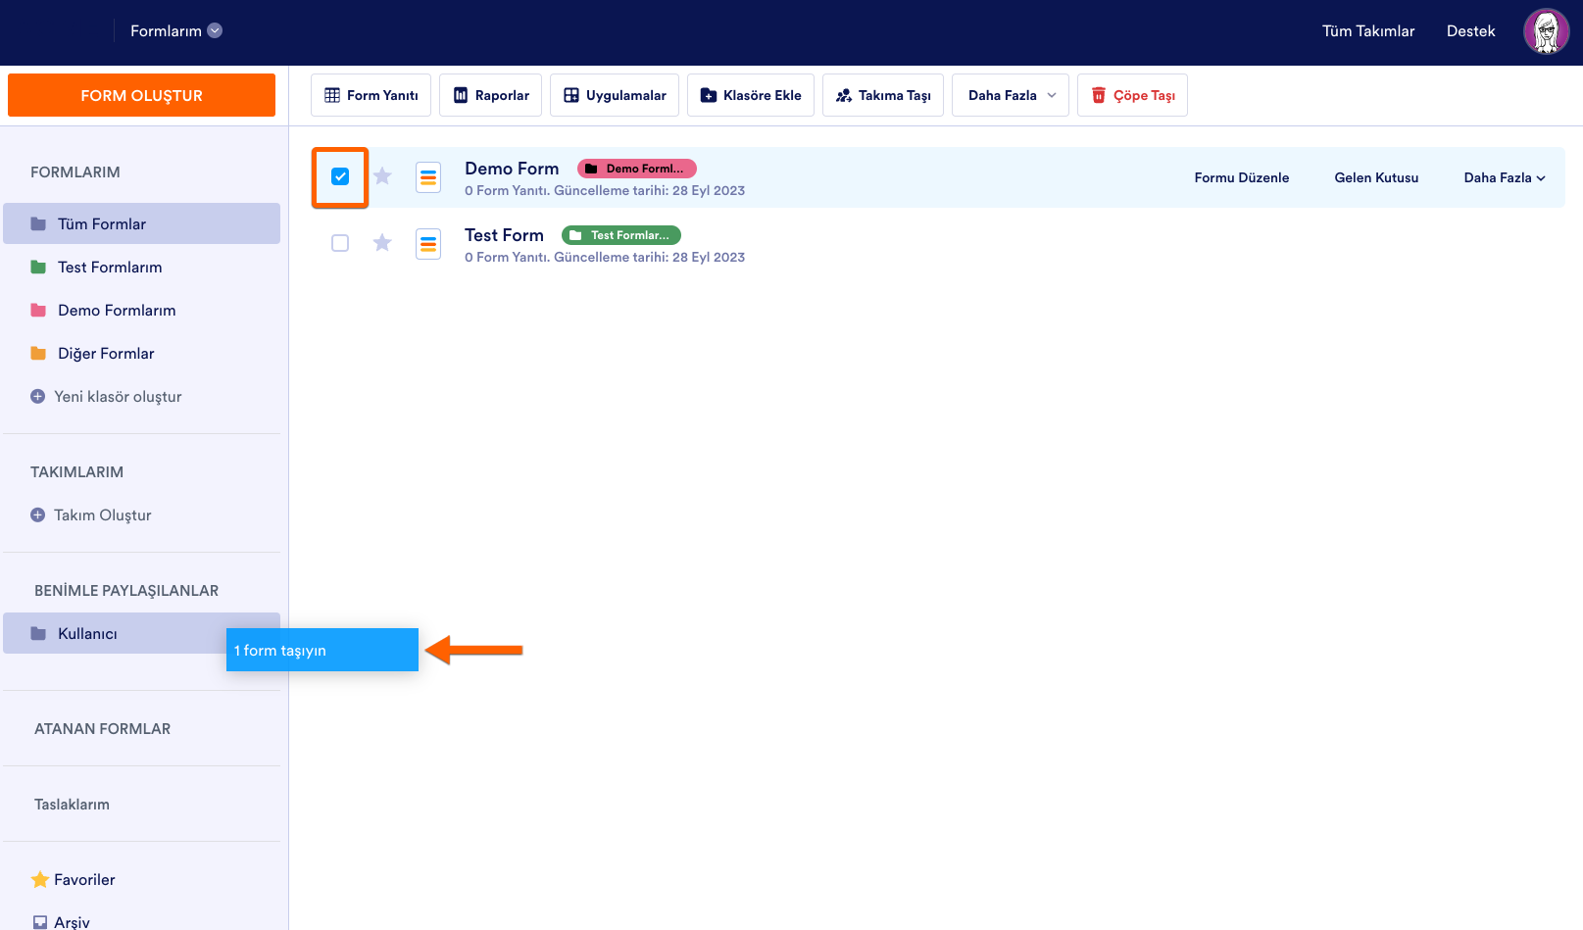Click the green Test Formlarım folder icon

[38, 268]
